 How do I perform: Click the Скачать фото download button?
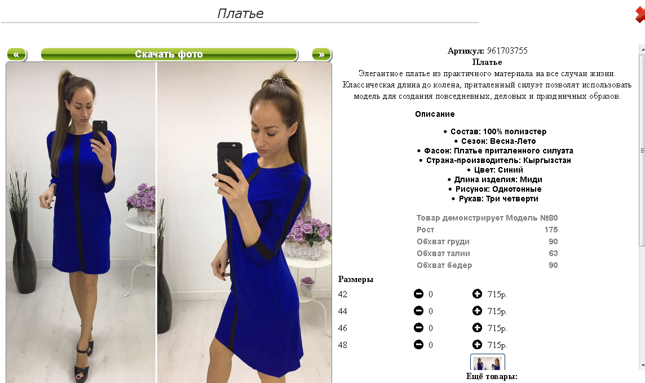pos(169,54)
